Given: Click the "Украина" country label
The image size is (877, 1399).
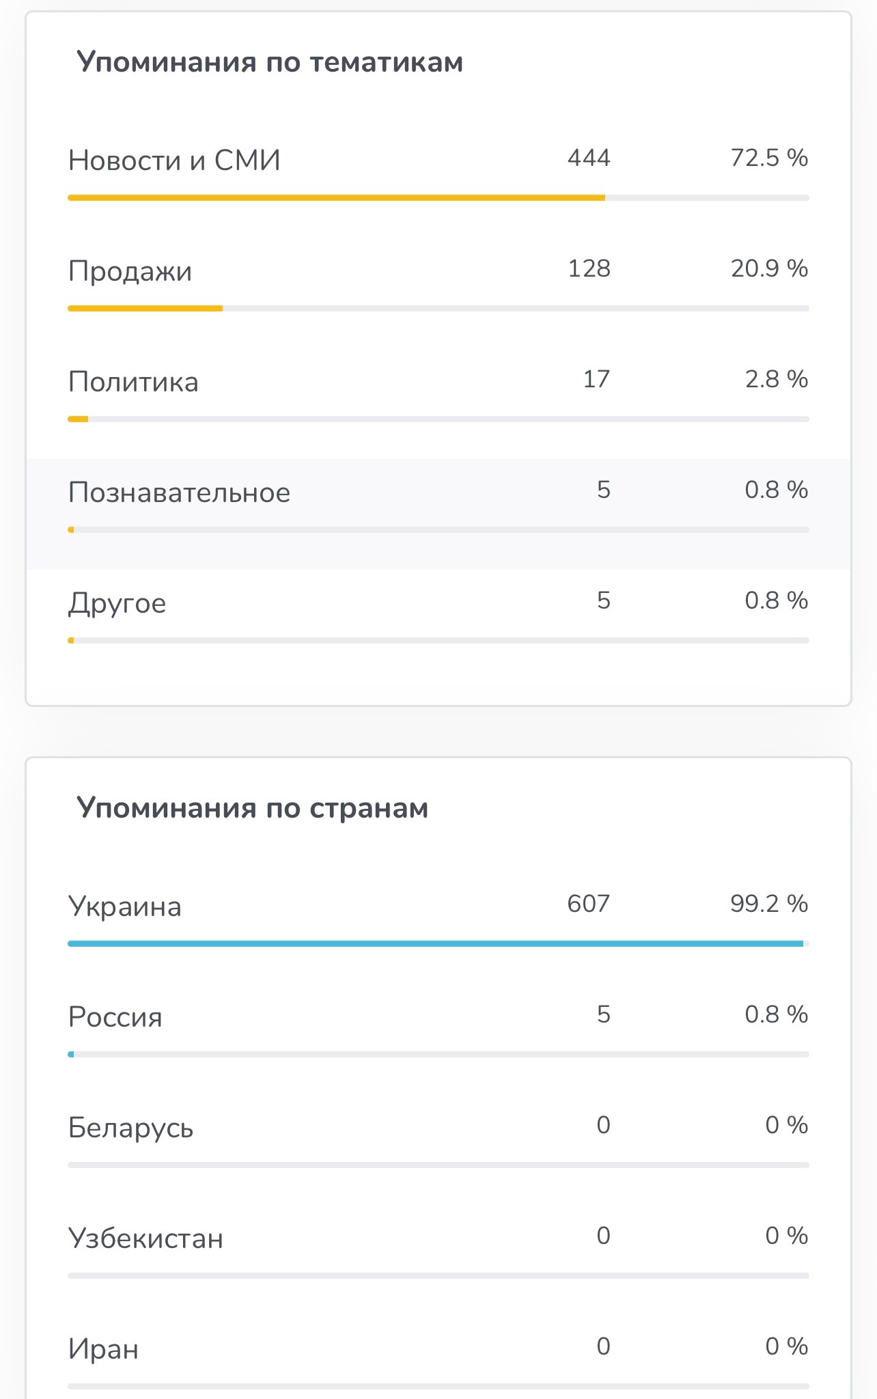Looking at the screenshot, I should point(125,906).
